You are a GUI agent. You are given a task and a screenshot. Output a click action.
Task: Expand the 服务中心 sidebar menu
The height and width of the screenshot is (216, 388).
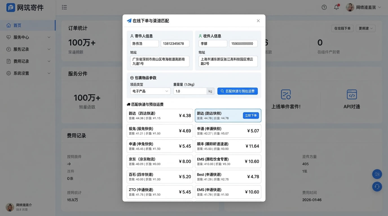tap(49, 37)
